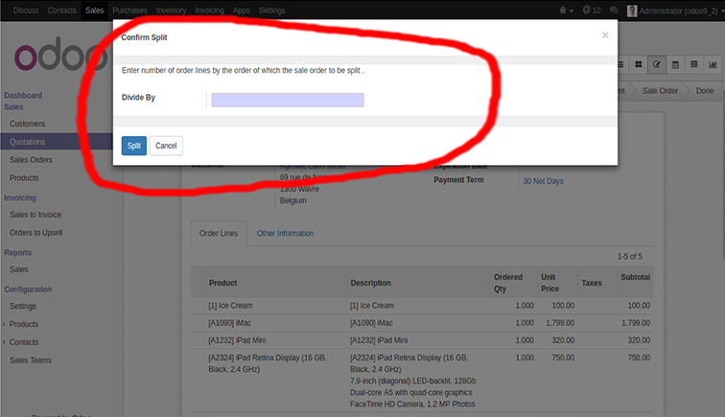Select the [A2324] iPad Retina Display product cell

coord(268,363)
